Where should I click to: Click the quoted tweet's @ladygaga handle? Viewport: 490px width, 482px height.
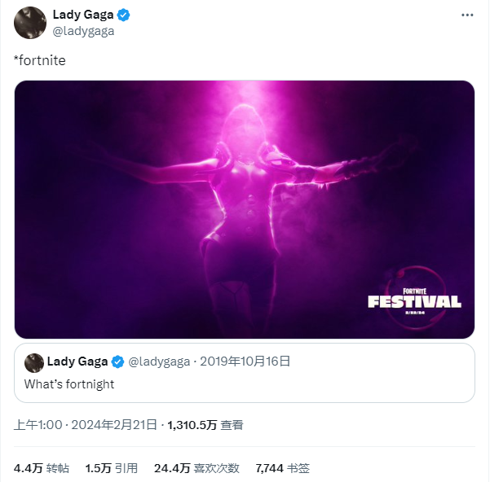click(x=159, y=361)
